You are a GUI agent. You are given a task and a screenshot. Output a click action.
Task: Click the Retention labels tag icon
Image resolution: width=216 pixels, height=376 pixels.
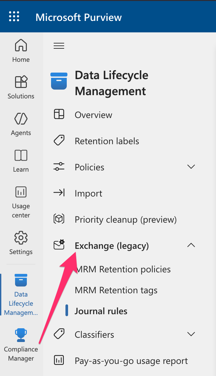coord(59,140)
